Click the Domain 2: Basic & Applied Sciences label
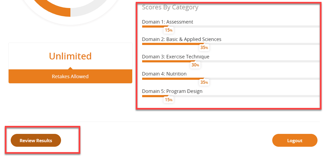 181,39
